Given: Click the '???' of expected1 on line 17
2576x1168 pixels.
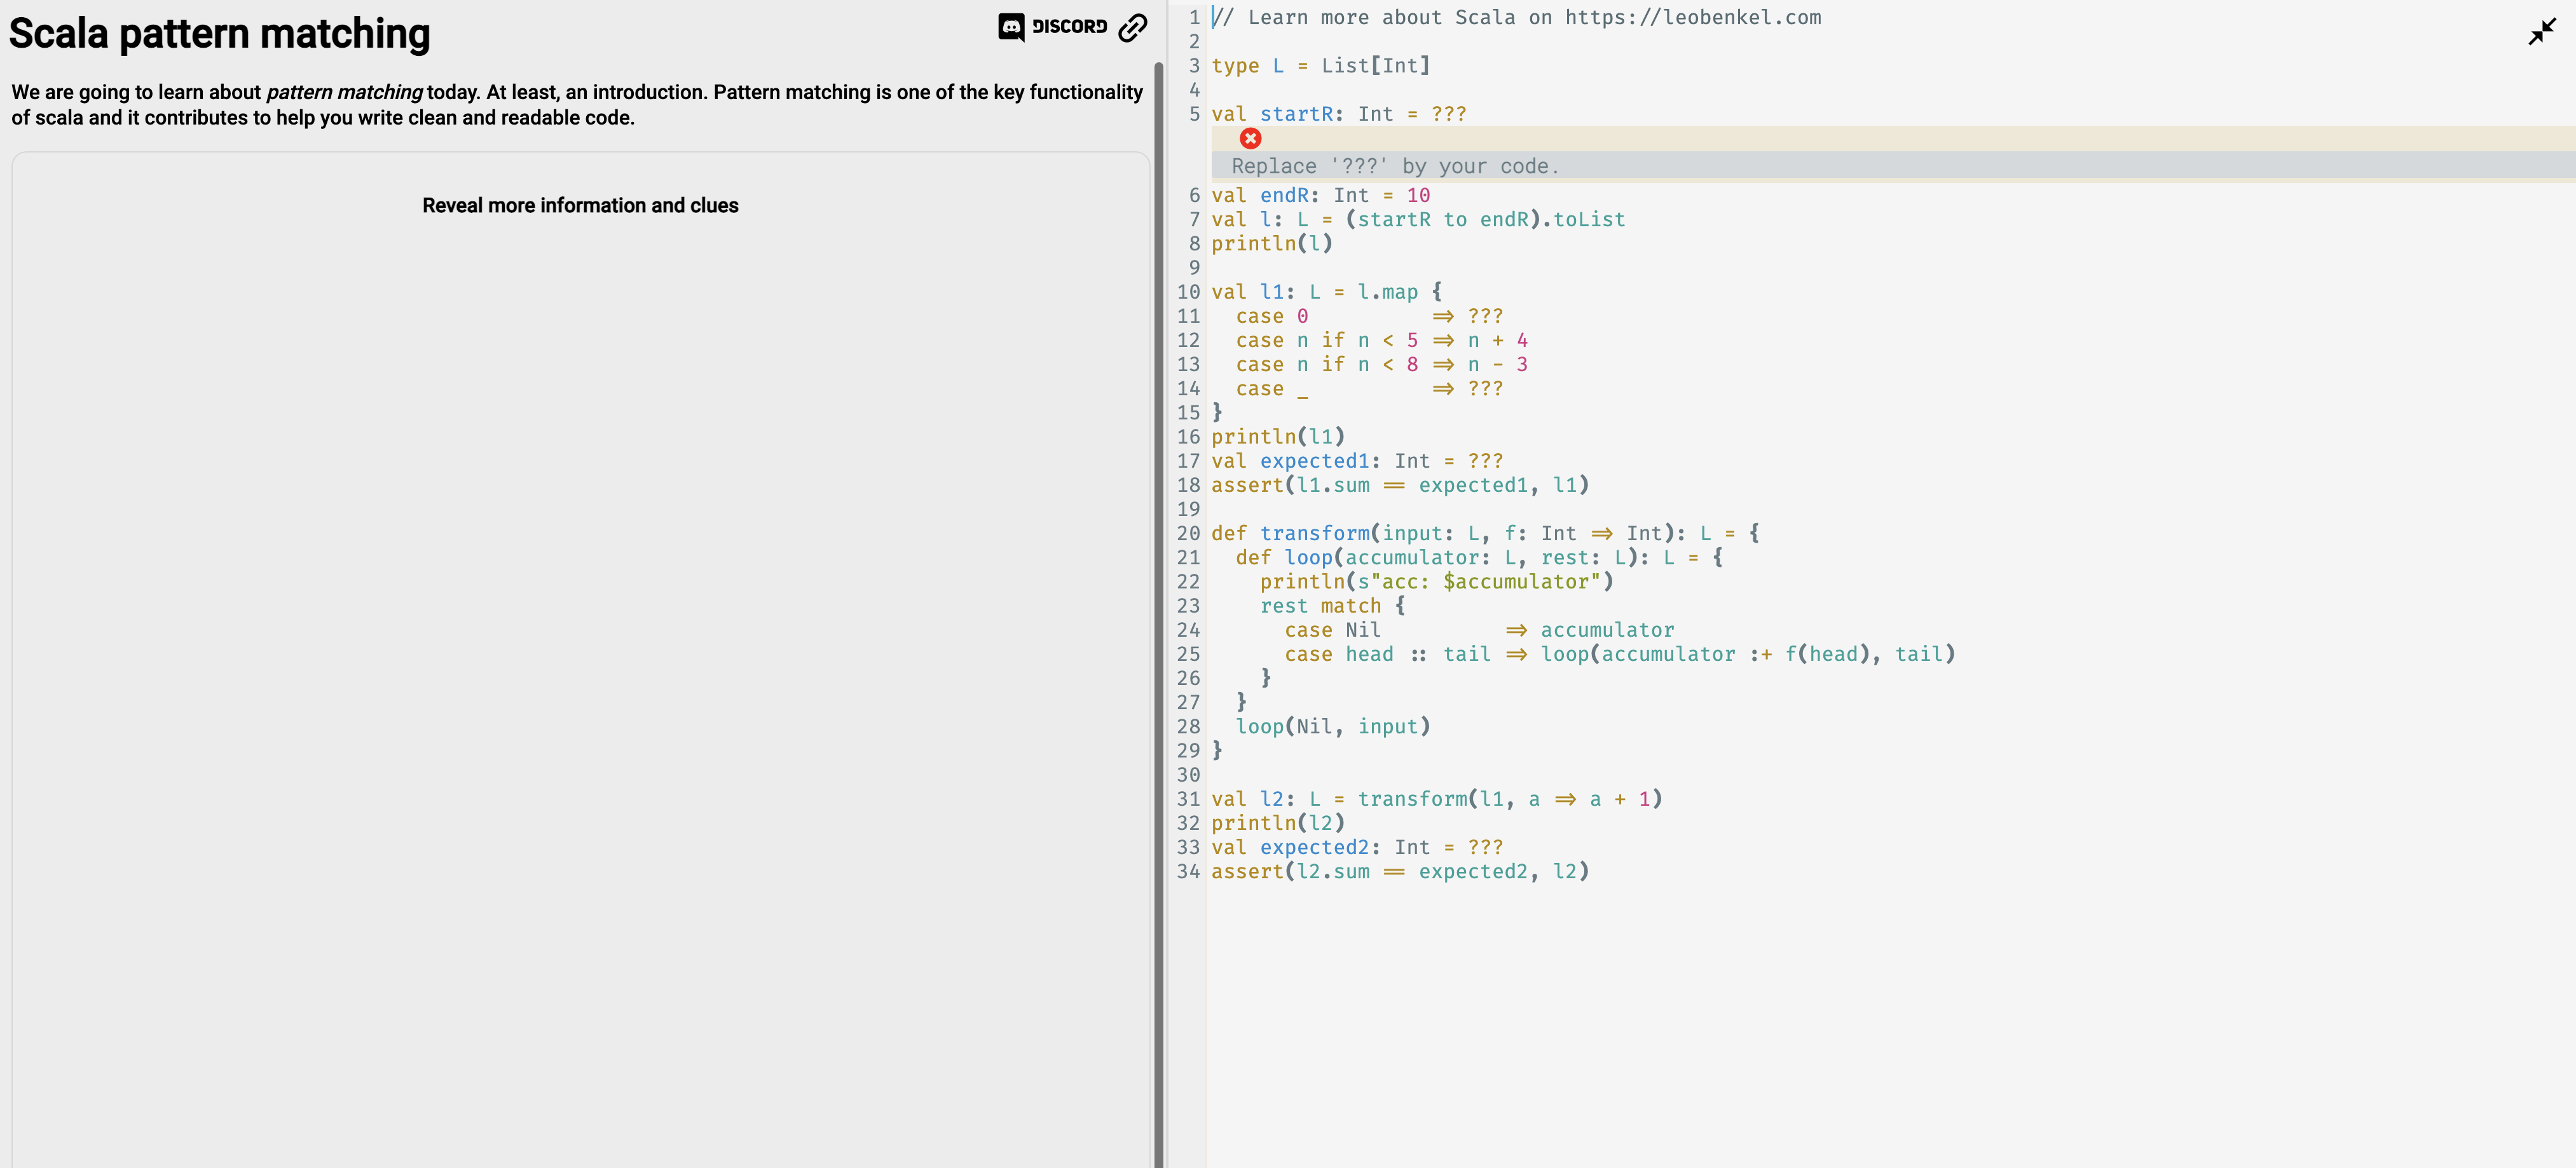Looking at the screenshot, I should [1485, 461].
